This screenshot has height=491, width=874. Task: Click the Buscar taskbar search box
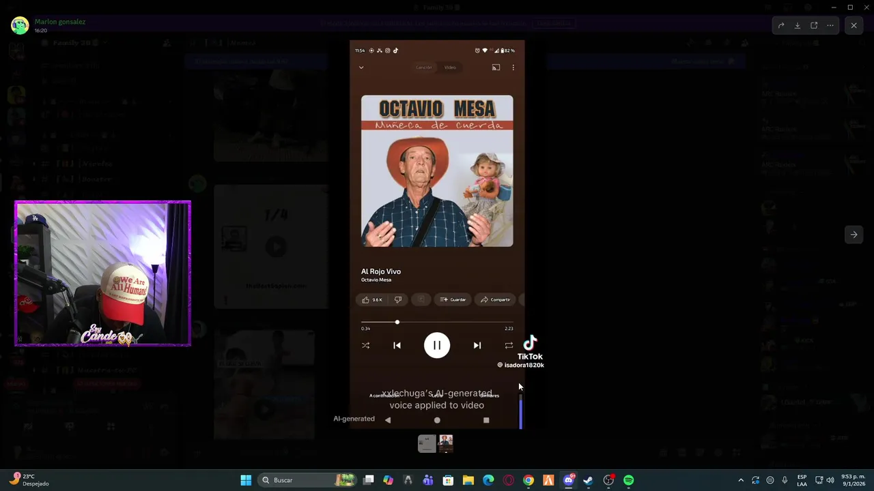[307, 480]
